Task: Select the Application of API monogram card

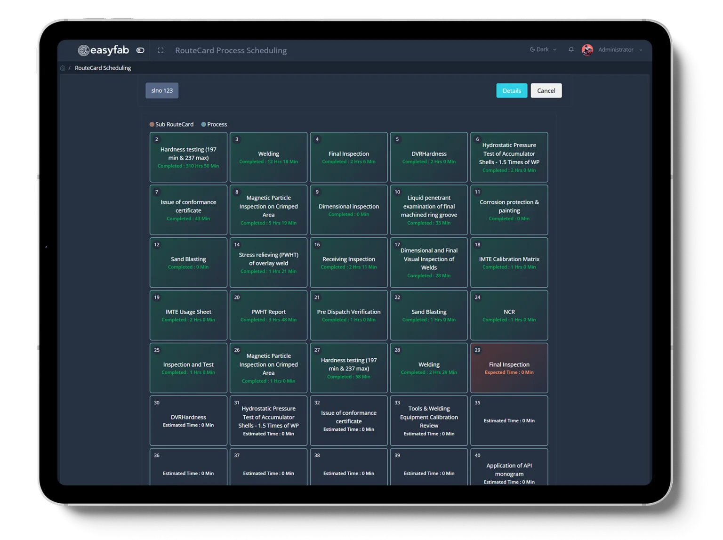Action: pyautogui.click(x=509, y=467)
